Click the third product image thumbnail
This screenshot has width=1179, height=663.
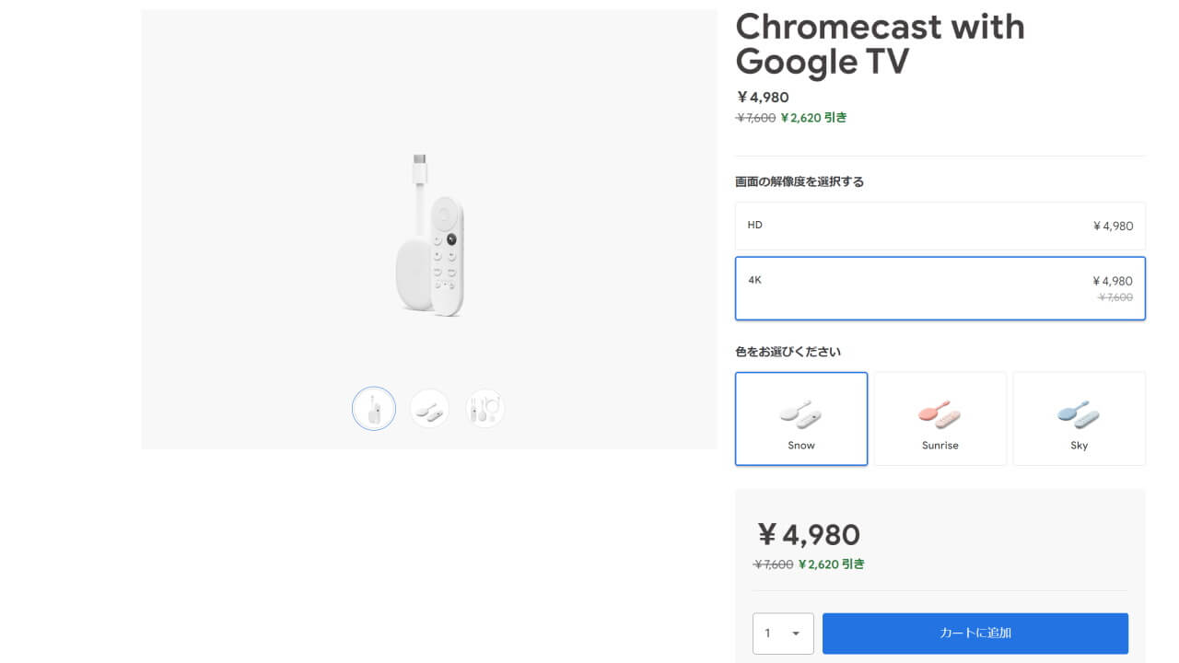click(484, 407)
